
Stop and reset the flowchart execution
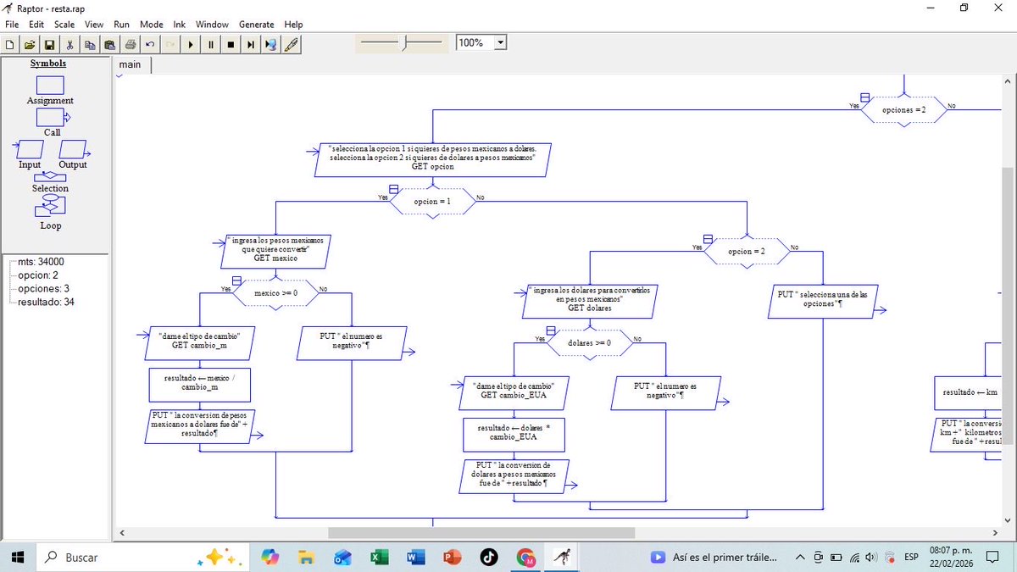point(231,44)
